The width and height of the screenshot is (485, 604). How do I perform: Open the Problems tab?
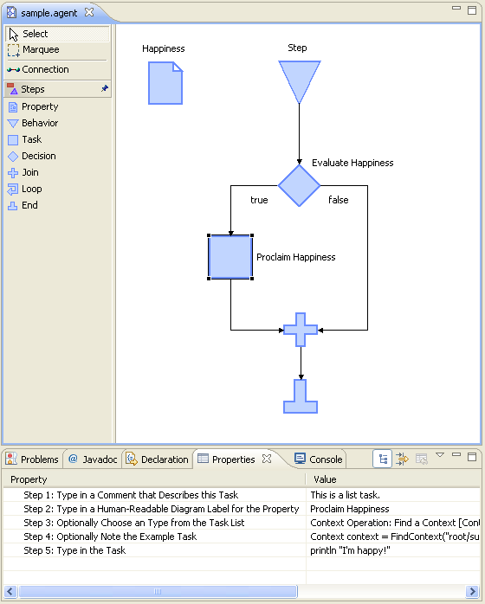click(x=32, y=459)
